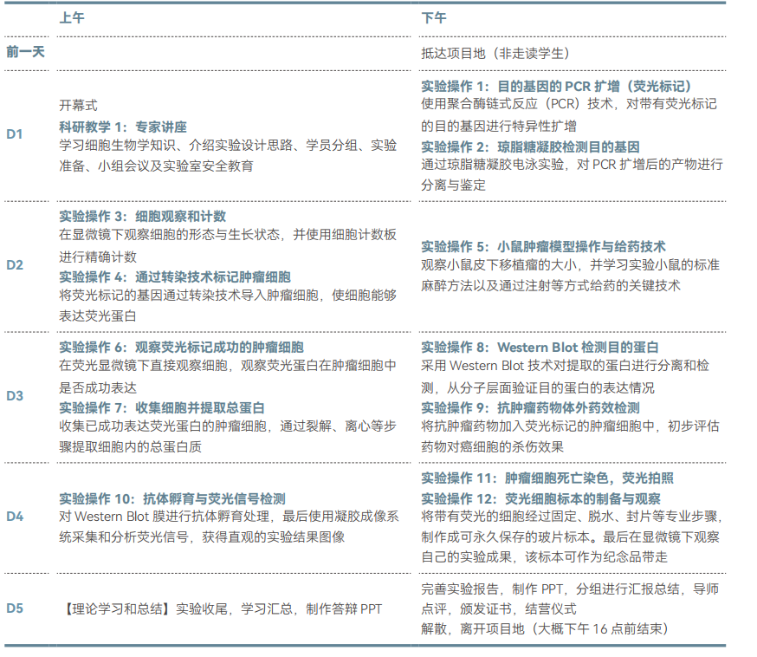Select the D5 row label
Image resolution: width=757 pixels, height=657 pixels.
[x=15, y=608]
